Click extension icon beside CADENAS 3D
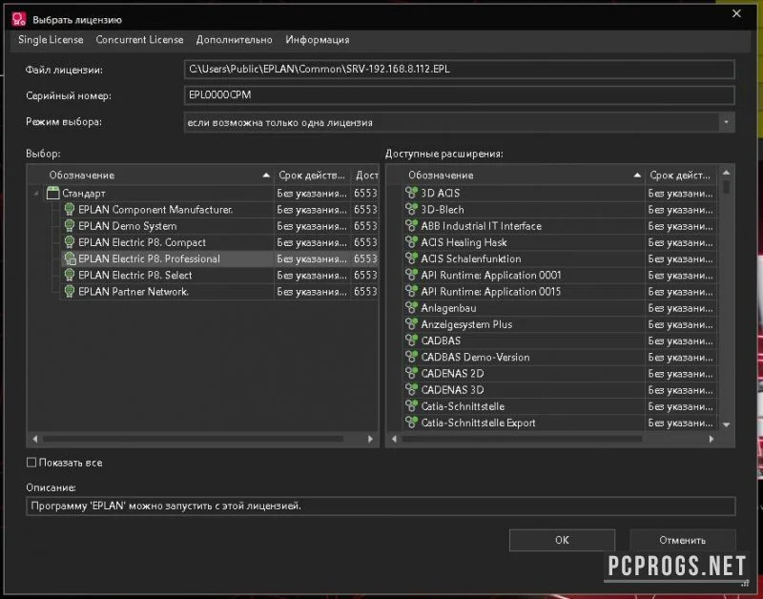Image resolution: width=763 pixels, height=599 pixels. (x=412, y=390)
